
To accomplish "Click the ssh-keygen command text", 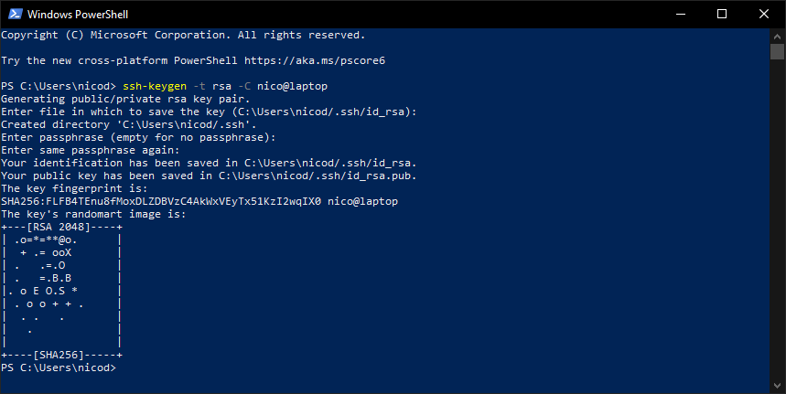I will click(155, 86).
